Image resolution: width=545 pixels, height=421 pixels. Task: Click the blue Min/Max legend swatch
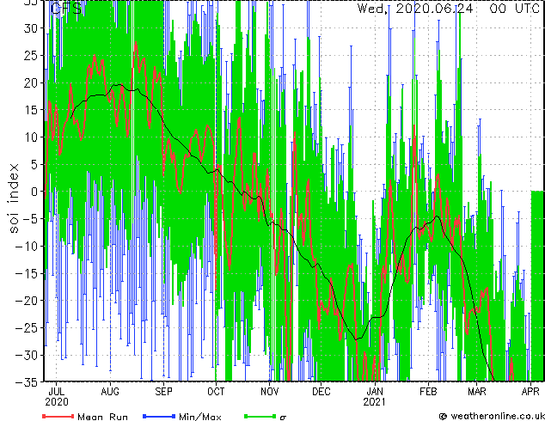[159, 416]
